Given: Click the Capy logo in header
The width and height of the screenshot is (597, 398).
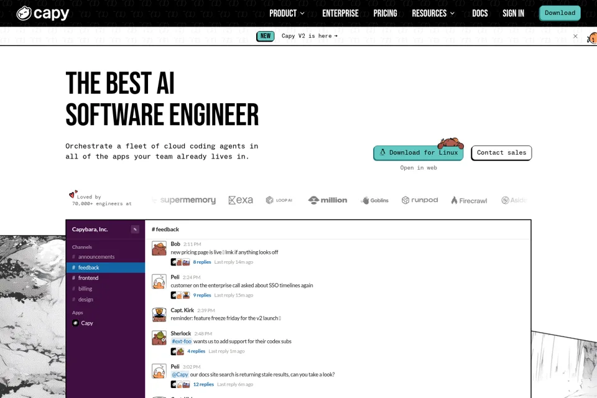Looking at the screenshot, I should point(43,13).
